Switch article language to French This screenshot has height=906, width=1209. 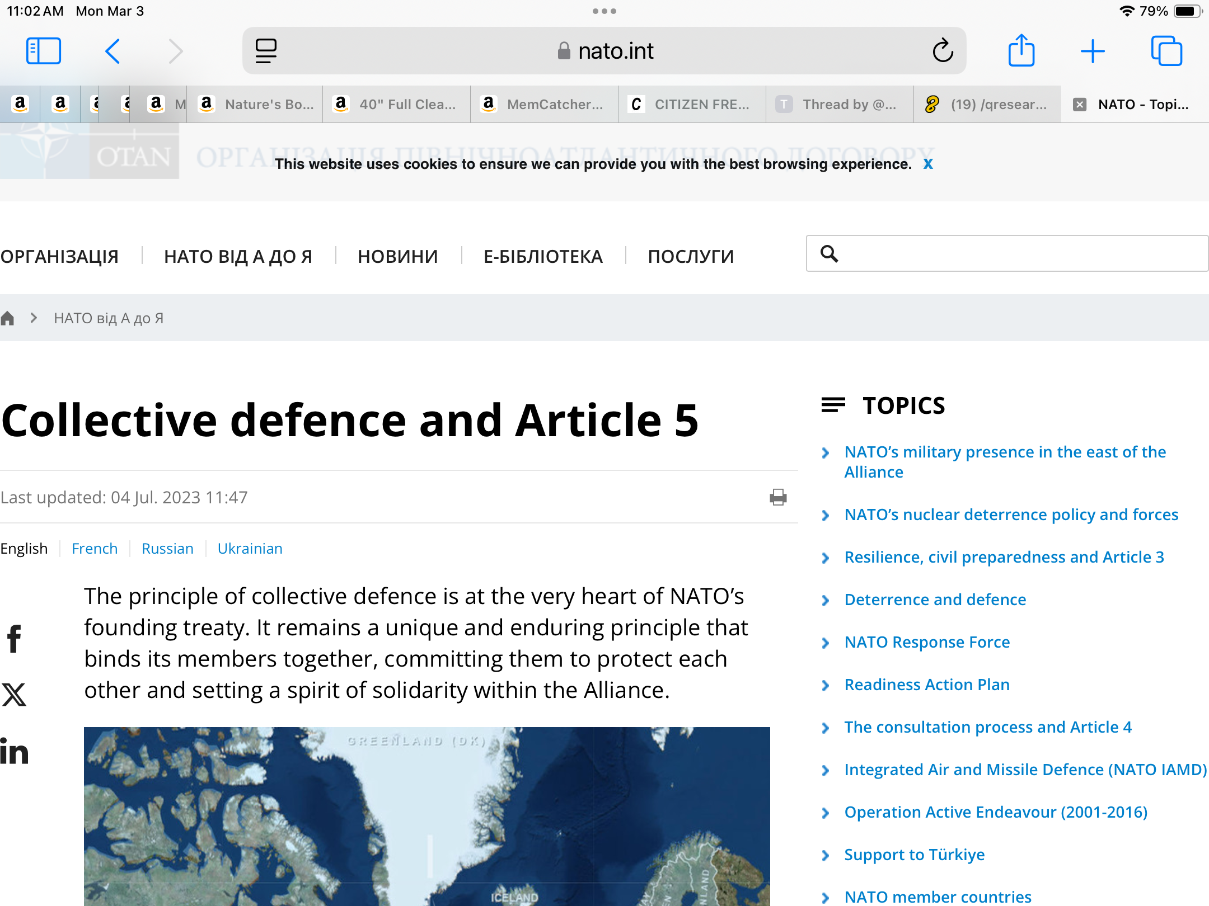(95, 548)
